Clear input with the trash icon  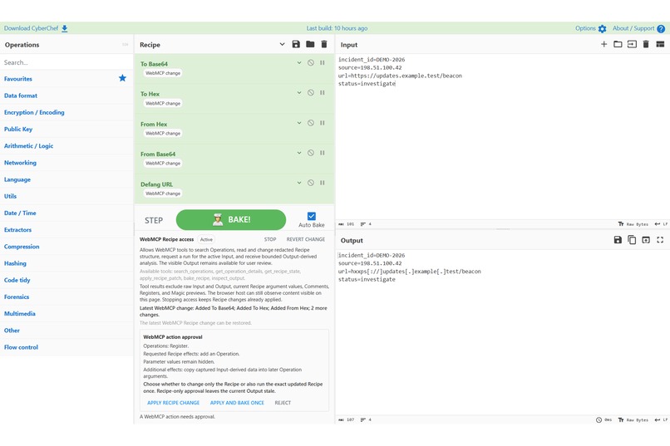pyautogui.click(x=646, y=44)
